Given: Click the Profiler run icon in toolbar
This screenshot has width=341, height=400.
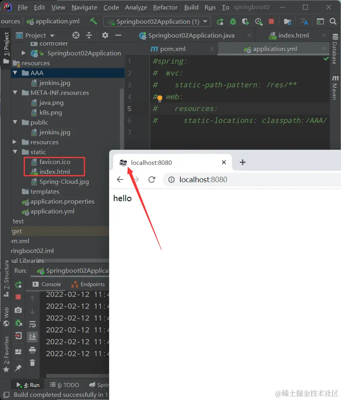Looking at the screenshot, I should click(259, 22).
